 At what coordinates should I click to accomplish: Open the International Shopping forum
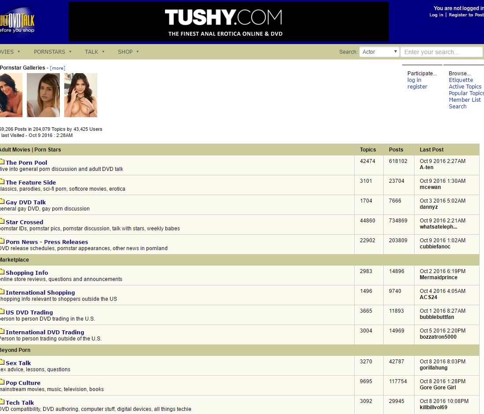pyautogui.click(x=40, y=292)
